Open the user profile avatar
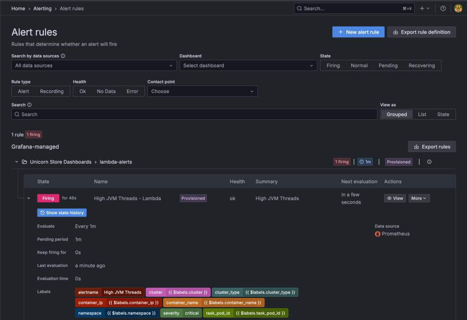Screen dimensions: 467x320 (458, 8)
